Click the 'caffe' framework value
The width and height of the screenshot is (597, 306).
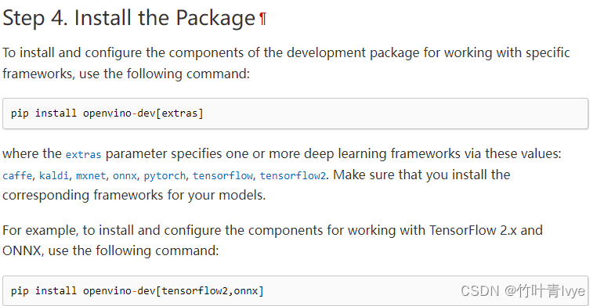coord(17,175)
